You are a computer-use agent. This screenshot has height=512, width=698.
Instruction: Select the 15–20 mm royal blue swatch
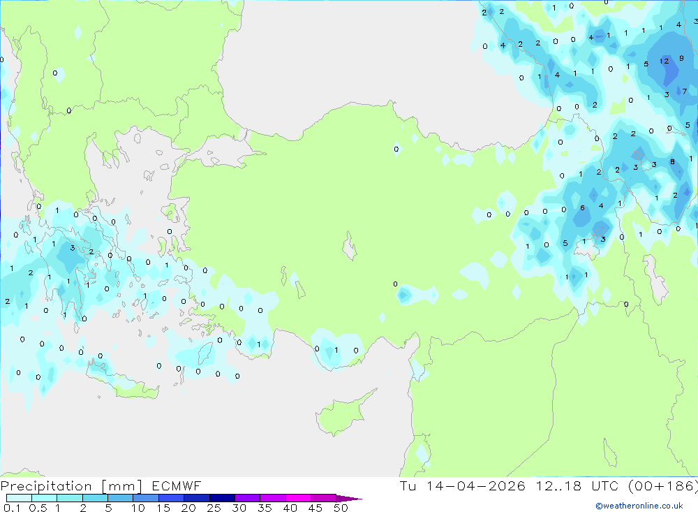pos(171,498)
